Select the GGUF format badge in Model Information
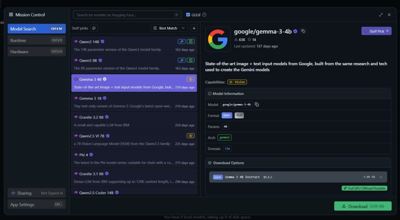This screenshot has height=220, width=400. pyautogui.click(x=227, y=115)
